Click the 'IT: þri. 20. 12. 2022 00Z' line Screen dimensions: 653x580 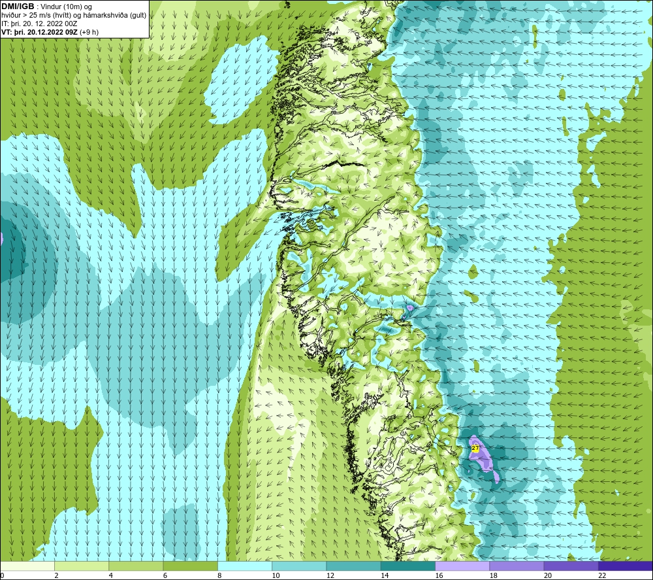[39, 24]
